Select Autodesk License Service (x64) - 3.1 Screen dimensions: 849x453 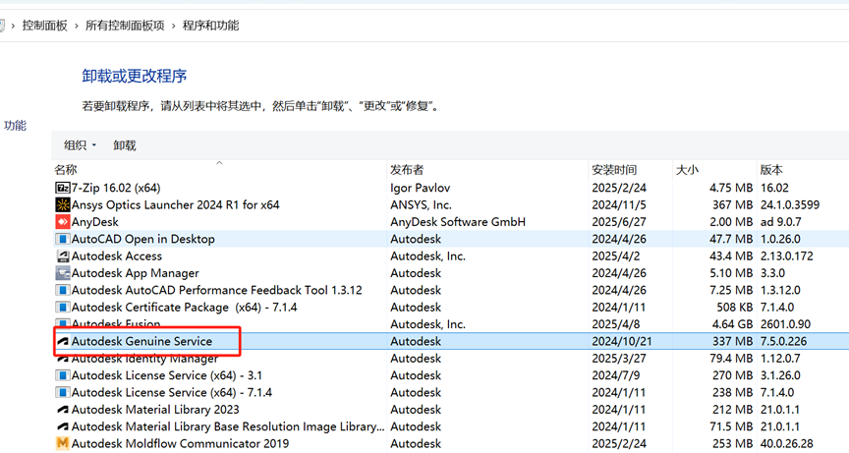tap(167, 375)
